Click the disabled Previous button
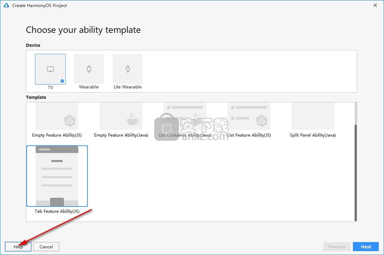Image resolution: width=384 pixels, height=255 pixels. tap(337, 247)
